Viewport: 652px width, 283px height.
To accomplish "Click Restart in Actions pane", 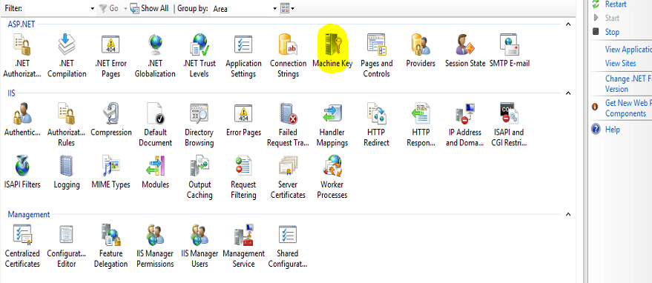I will click(616, 4).
